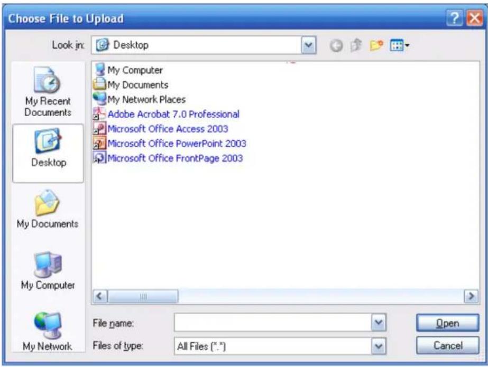The width and height of the screenshot is (488, 367).
Task: Select Microsoft Office Access 2003 shortcut icon
Action: (99, 128)
